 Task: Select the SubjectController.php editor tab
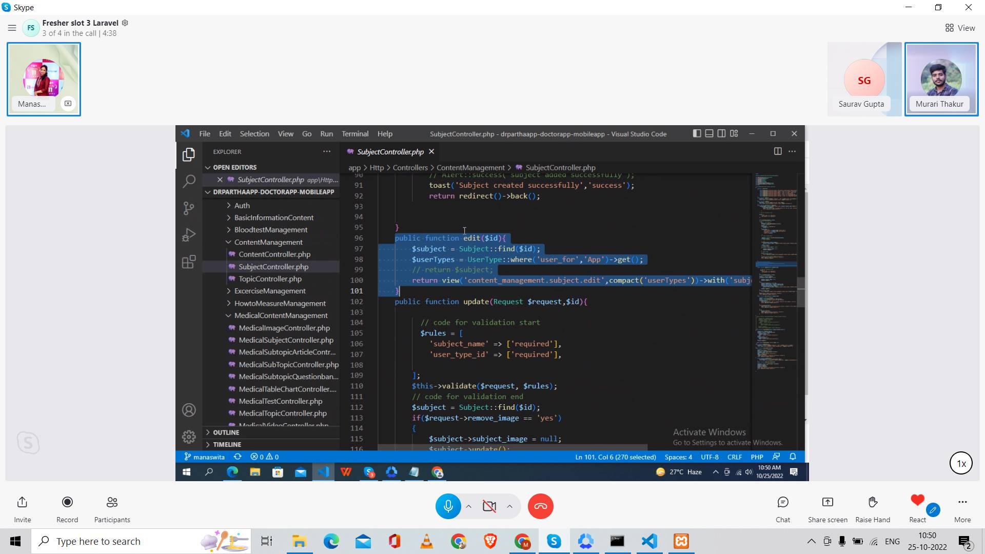tap(390, 151)
